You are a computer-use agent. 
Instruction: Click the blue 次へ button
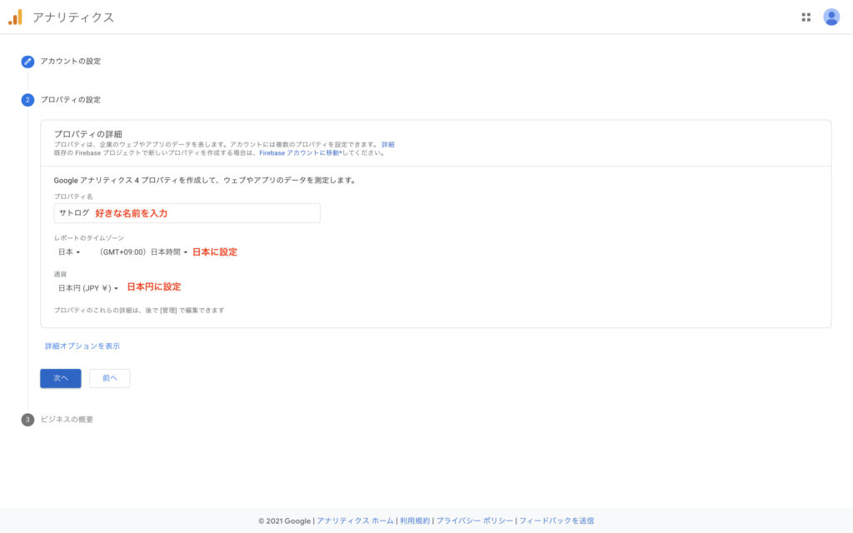(x=60, y=378)
